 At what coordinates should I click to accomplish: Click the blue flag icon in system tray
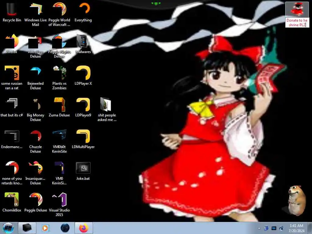[x=266, y=228]
